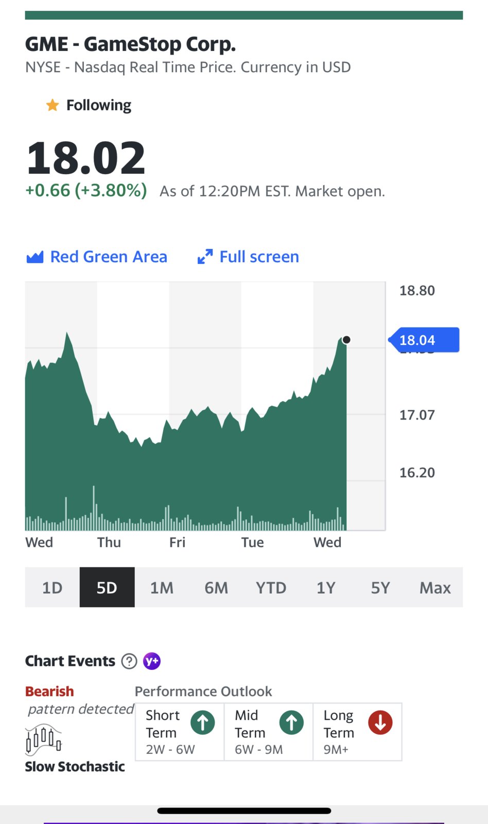
Task: Show the 6M chart range
Action: (x=216, y=587)
